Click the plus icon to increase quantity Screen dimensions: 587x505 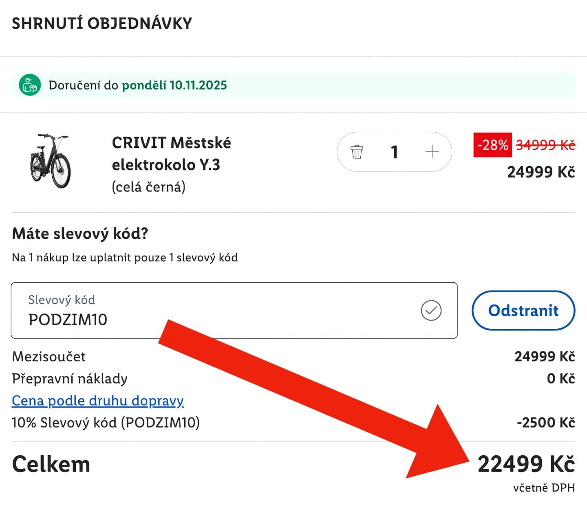(431, 152)
